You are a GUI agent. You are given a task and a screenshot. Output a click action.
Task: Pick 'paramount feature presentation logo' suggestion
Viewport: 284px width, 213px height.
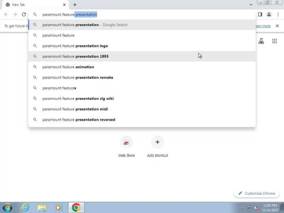point(142,46)
